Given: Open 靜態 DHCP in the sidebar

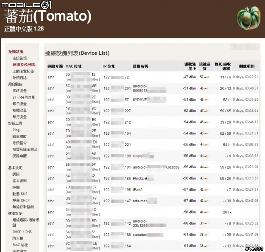Looking at the screenshot, I should (21, 201).
